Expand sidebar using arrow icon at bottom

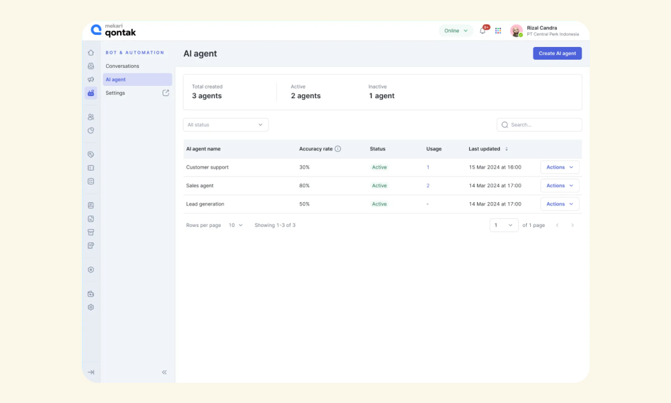tap(91, 372)
